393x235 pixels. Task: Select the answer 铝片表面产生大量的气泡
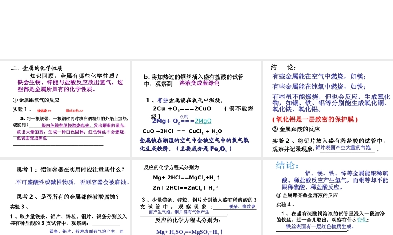343,148
